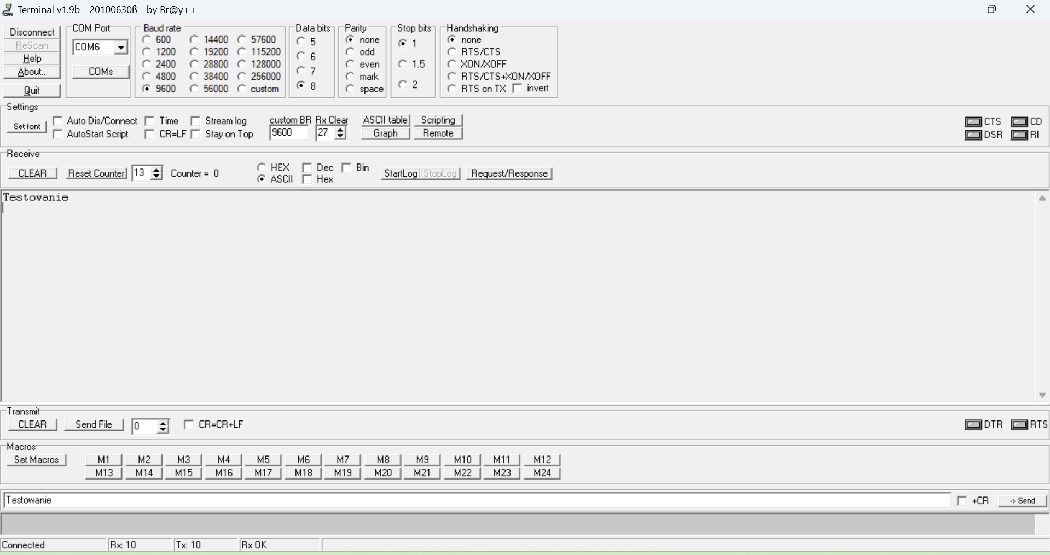This screenshot has width=1050, height=555.
Task: Toggle the Dec receive checkbox
Action: coord(308,167)
